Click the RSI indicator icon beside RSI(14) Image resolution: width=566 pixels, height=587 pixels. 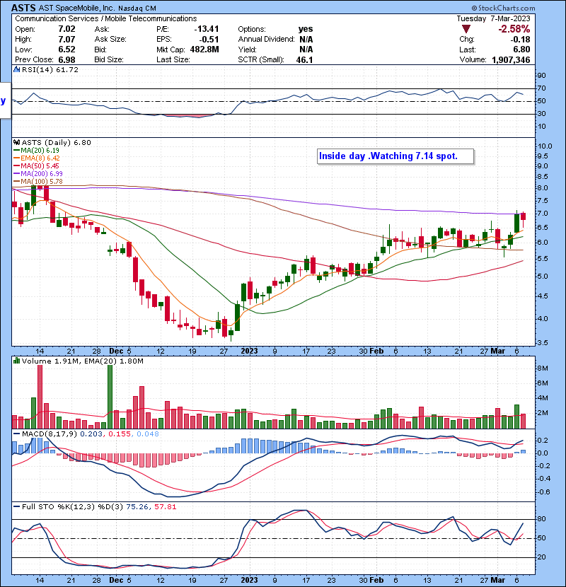tap(16, 69)
